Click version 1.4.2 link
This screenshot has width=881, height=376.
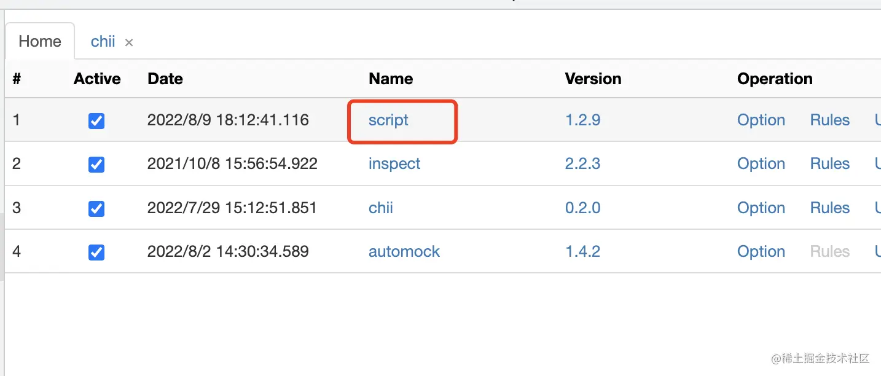(x=582, y=251)
